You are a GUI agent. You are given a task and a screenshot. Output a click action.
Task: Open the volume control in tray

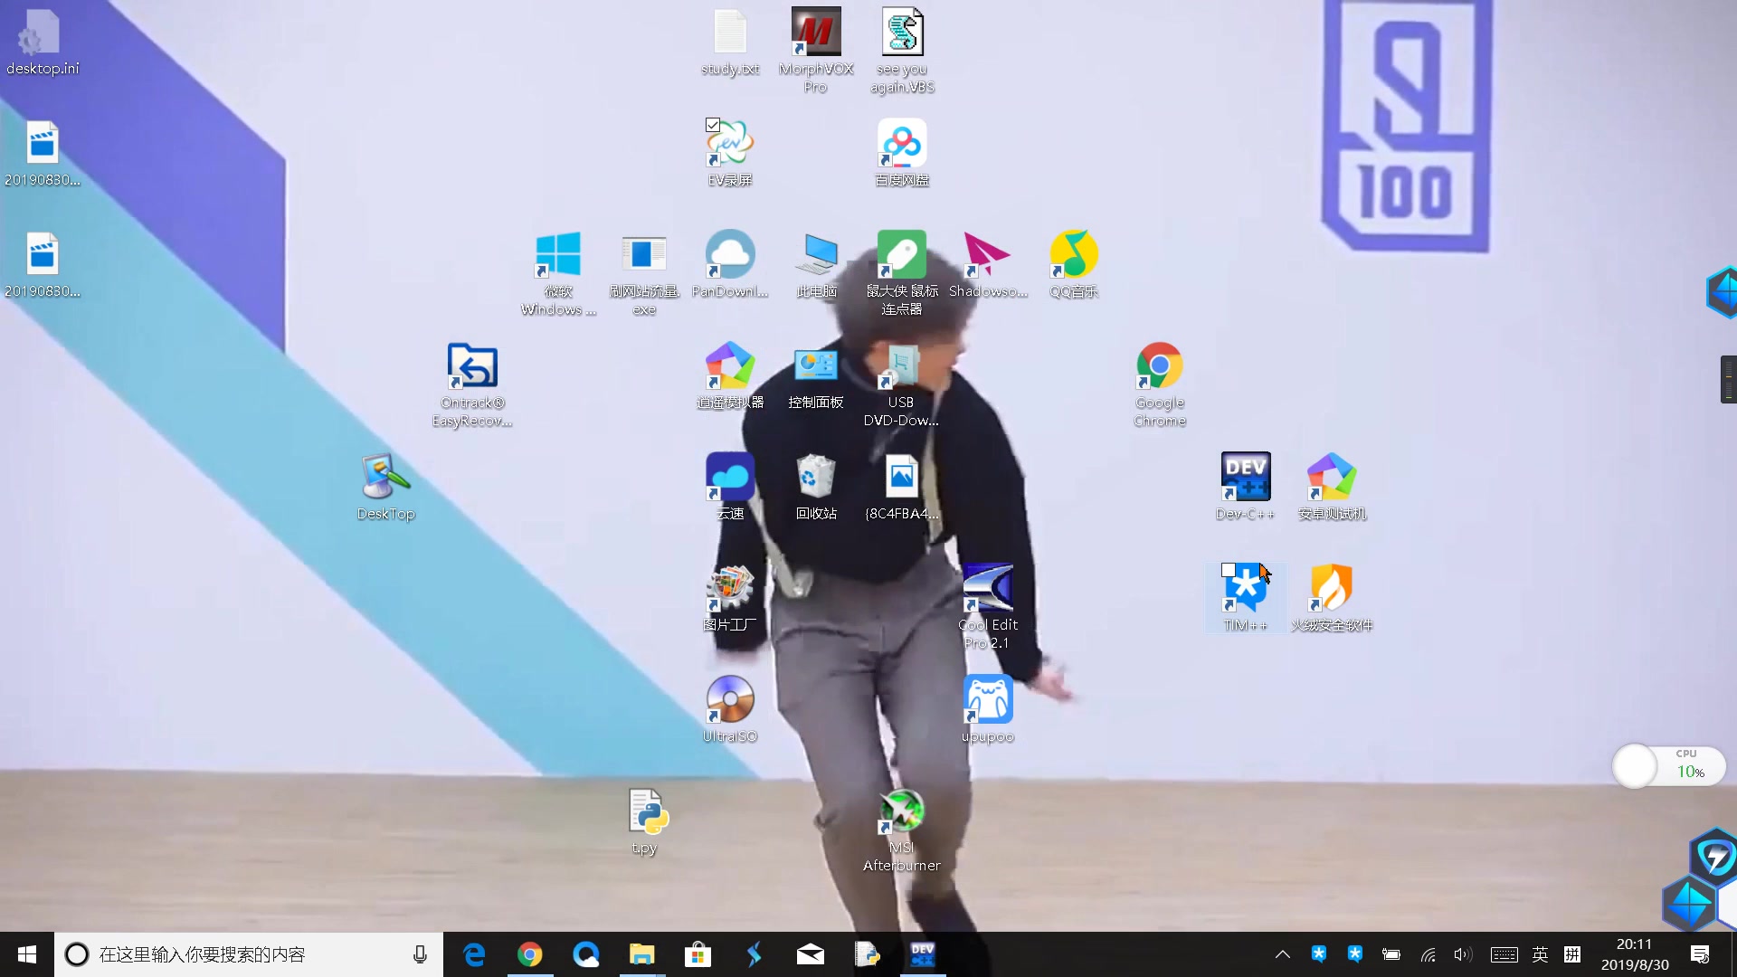pos(1462,954)
